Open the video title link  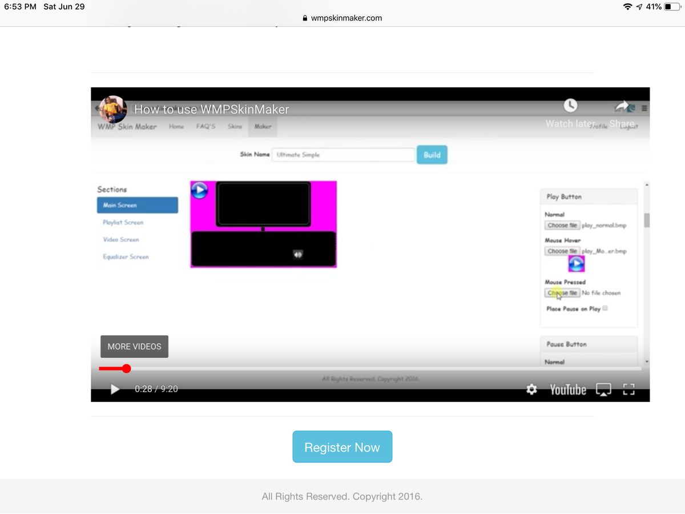tap(211, 110)
